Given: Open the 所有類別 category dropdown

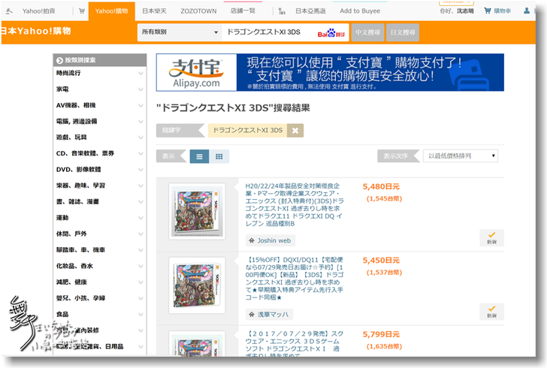Looking at the screenshot, I should click(x=177, y=33).
